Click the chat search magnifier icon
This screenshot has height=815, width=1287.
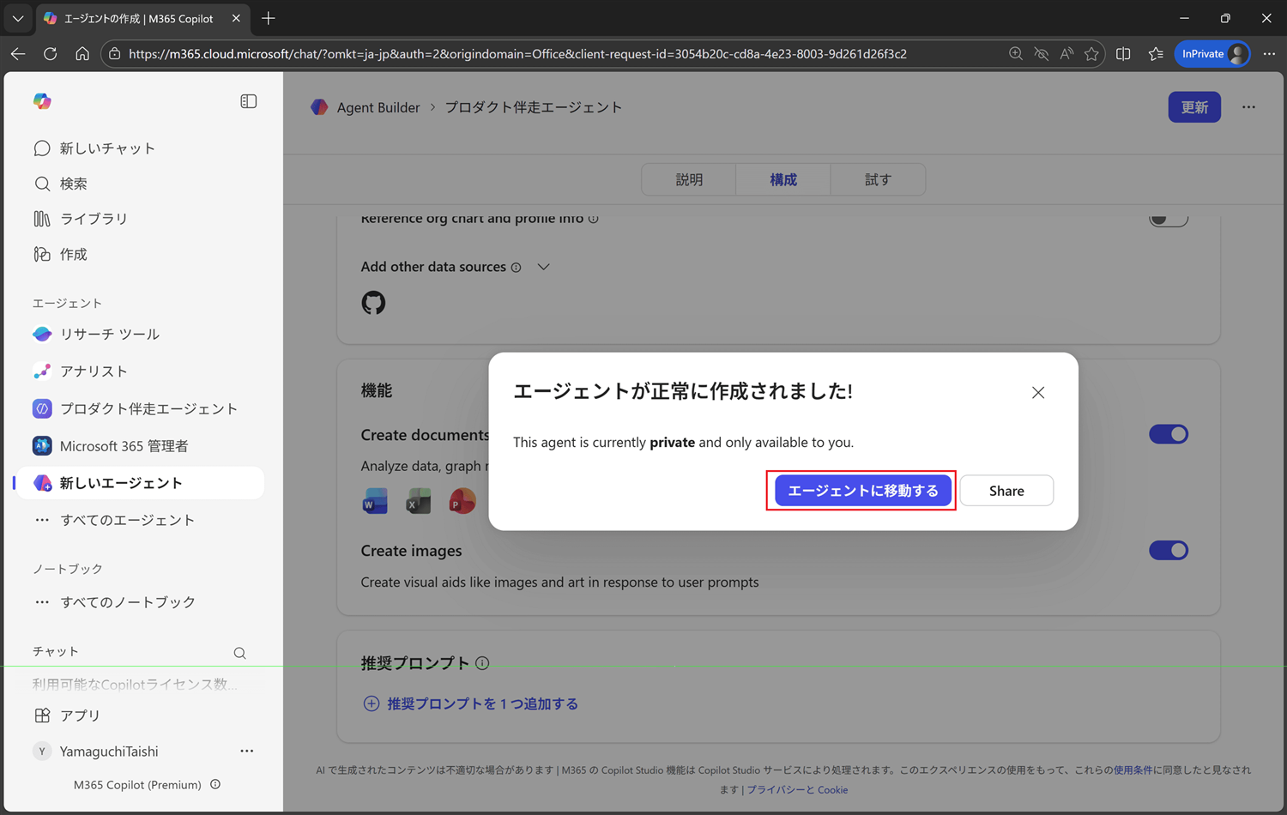click(x=239, y=653)
